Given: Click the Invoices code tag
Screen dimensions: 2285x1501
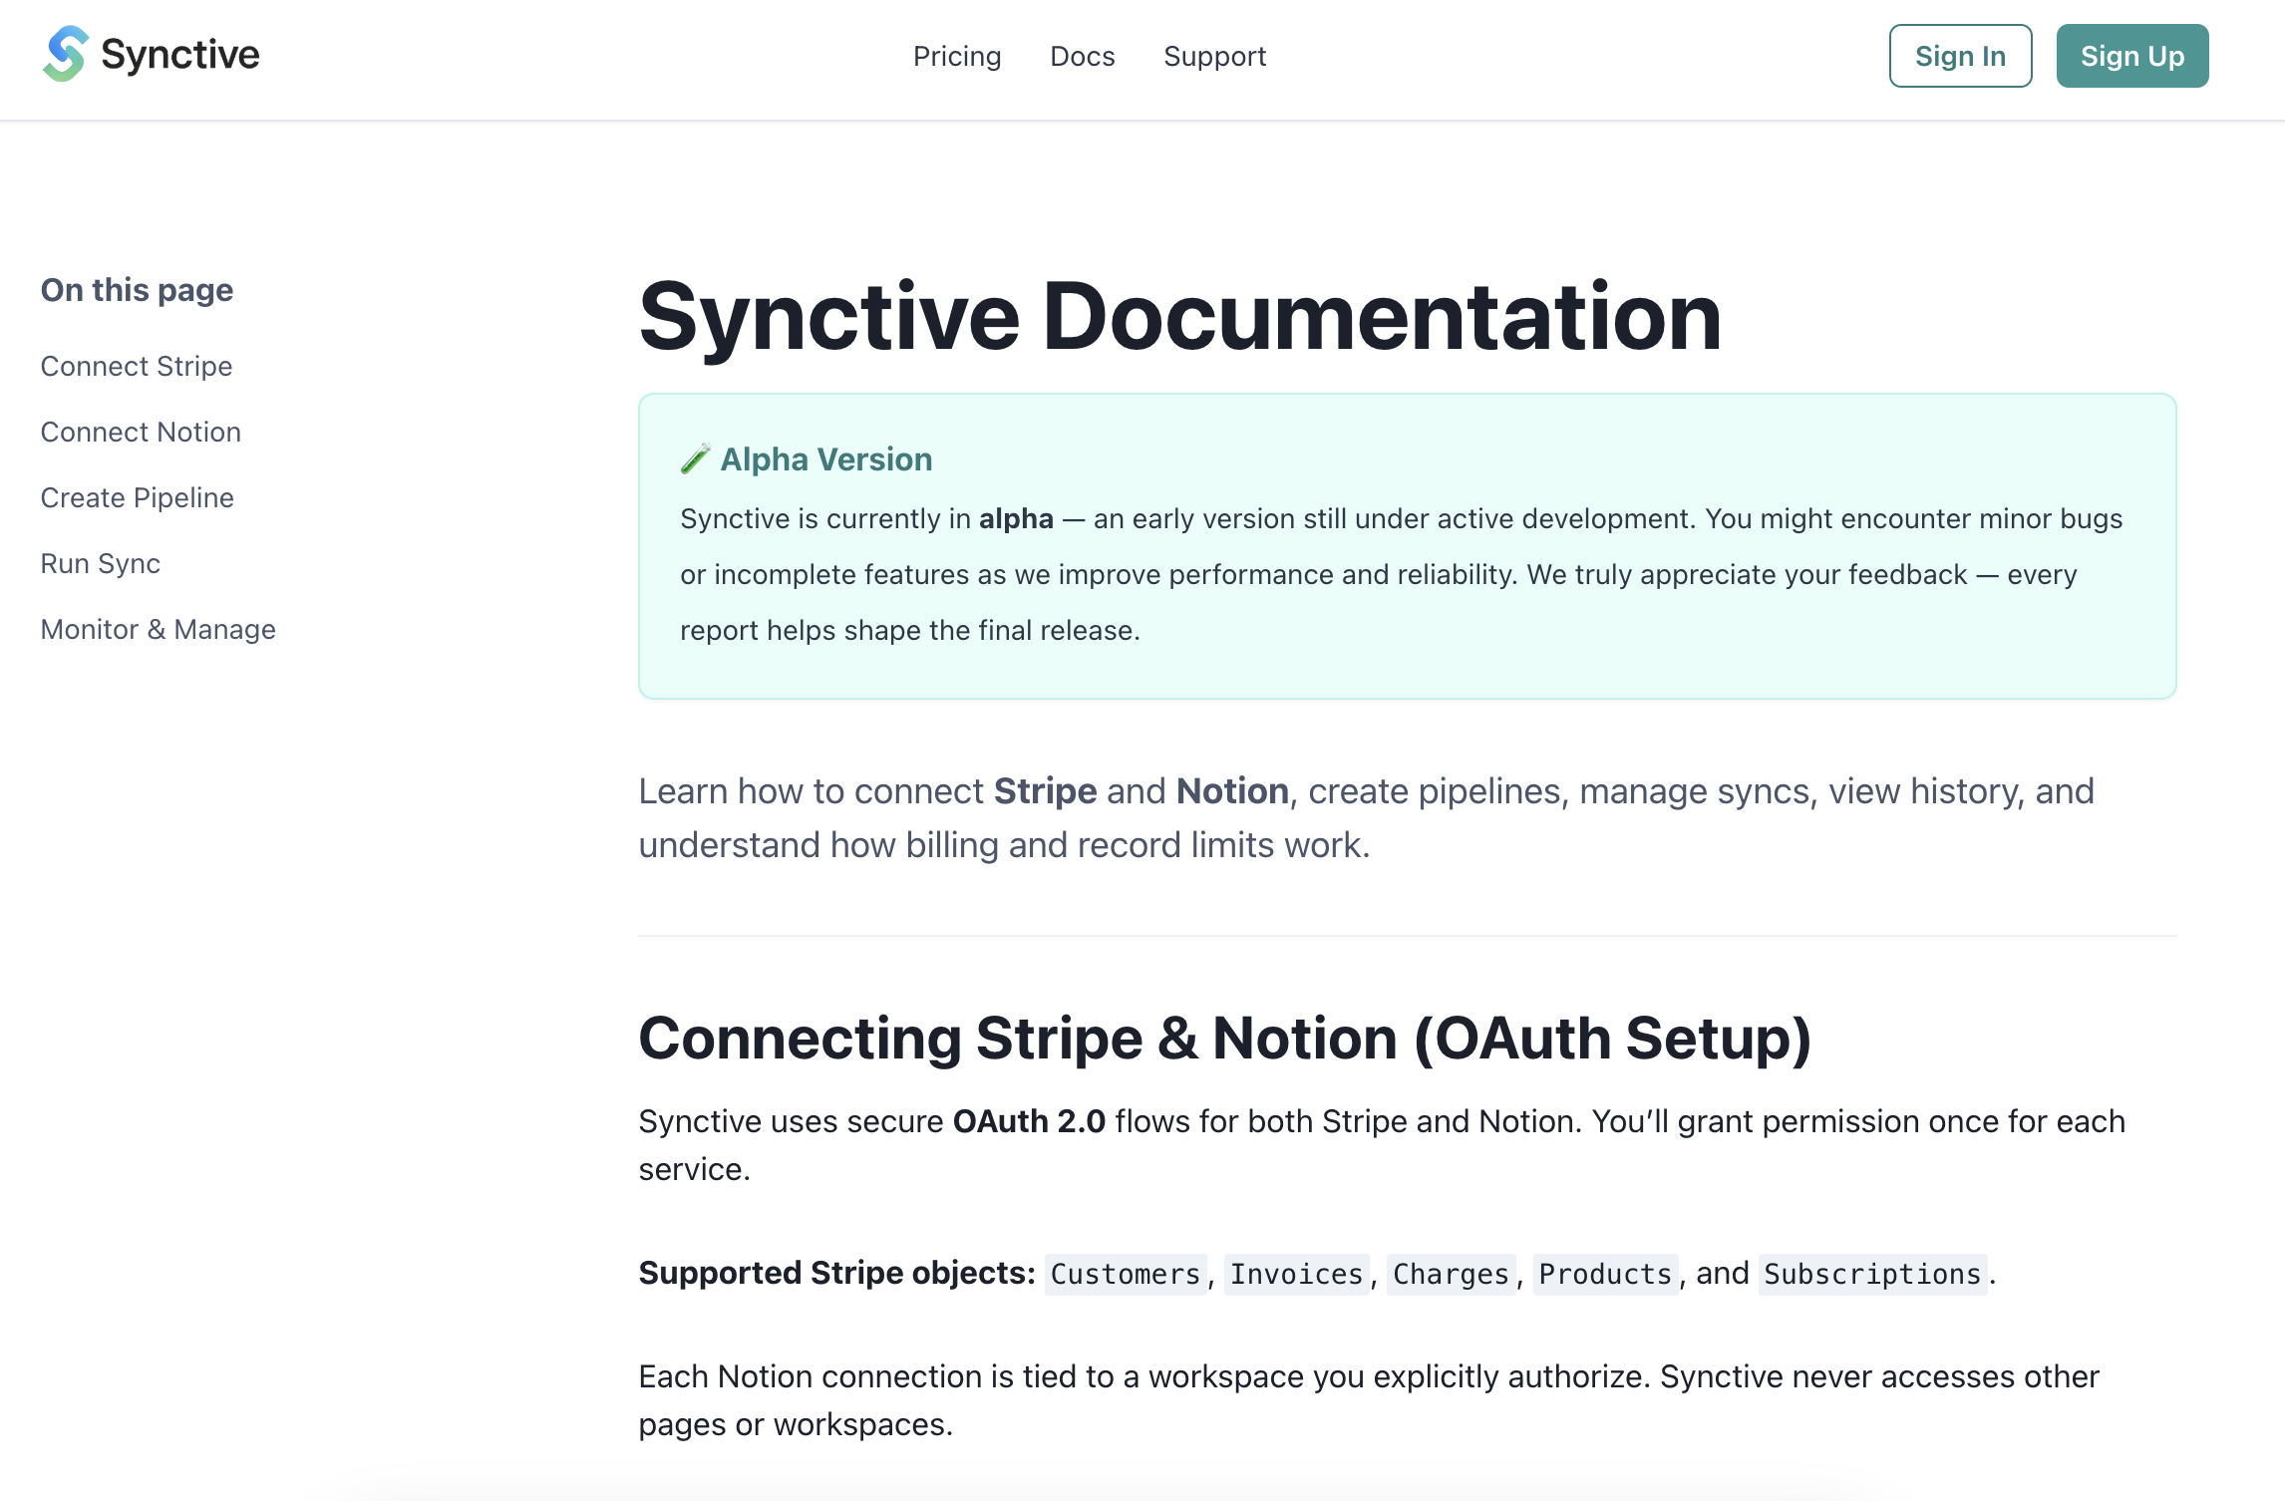Looking at the screenshot, I should 1296,1274.
